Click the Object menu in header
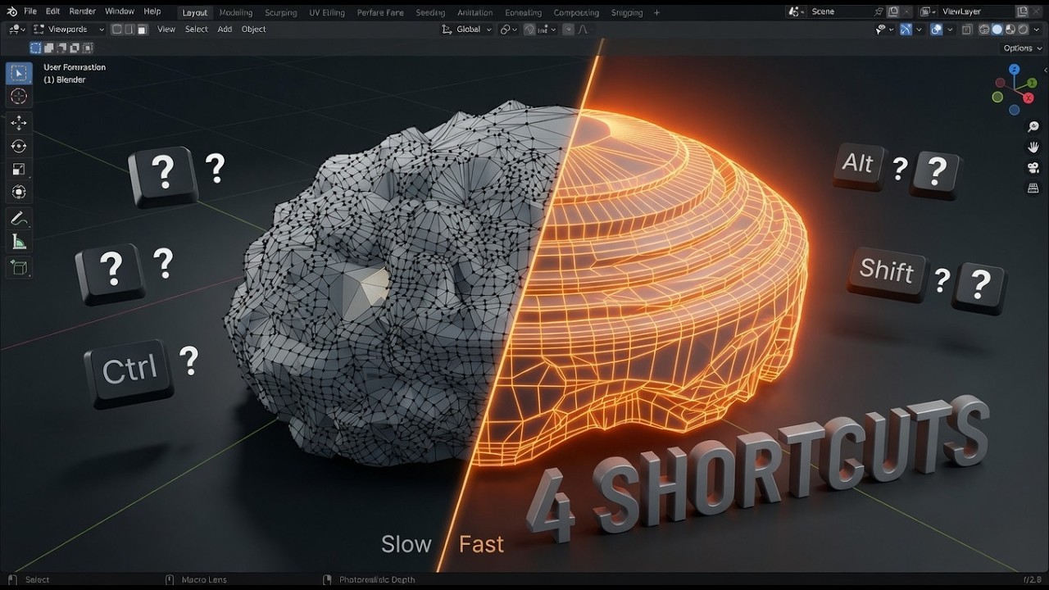Screen dimensions: 1049x590 click(254, 29)
